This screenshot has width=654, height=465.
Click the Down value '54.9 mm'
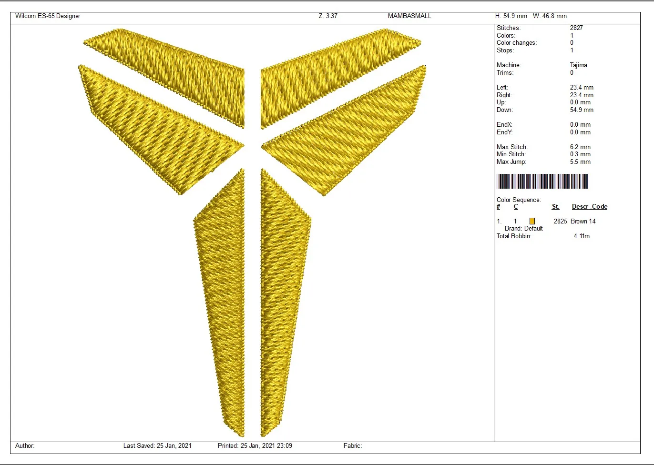[x=582, y=110]
